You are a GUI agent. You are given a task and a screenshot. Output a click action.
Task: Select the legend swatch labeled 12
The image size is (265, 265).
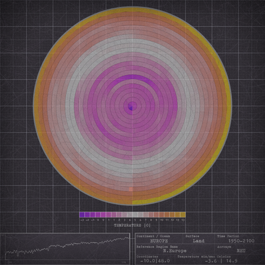[x=172, y=215]
